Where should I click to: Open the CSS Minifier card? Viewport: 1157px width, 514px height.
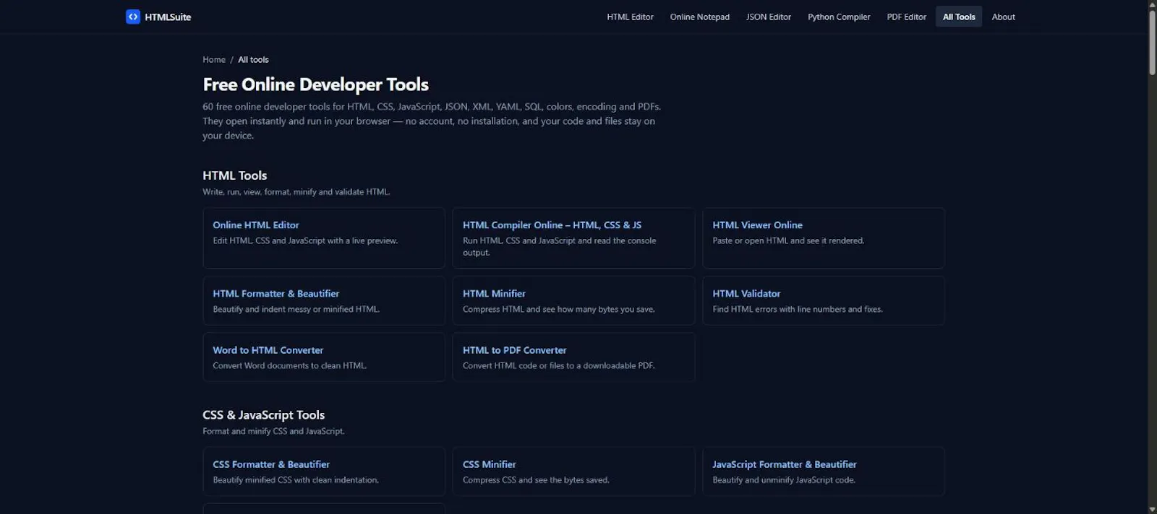tap(573, 471)
